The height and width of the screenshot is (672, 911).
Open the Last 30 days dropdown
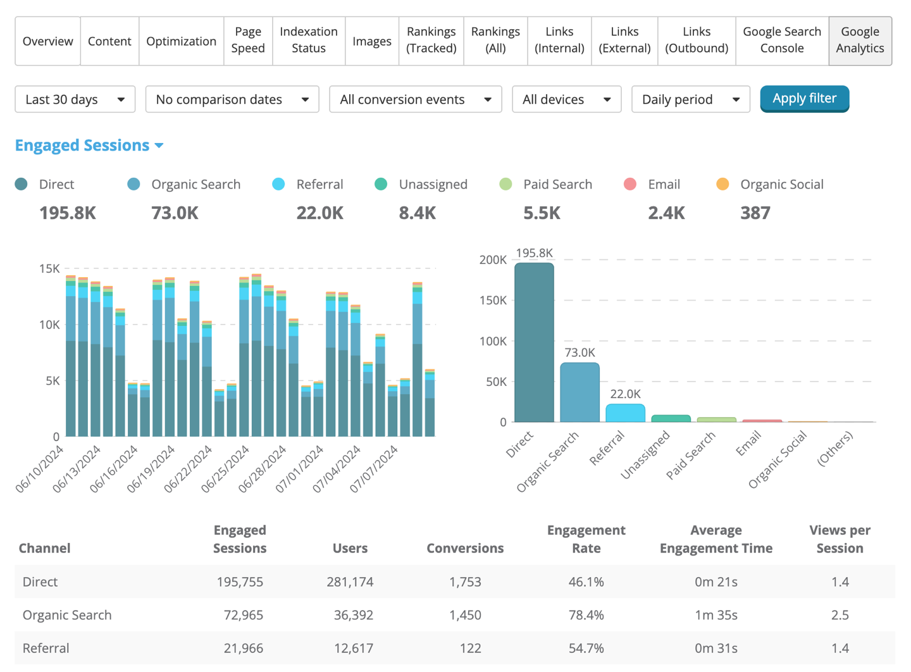click(x=75, y=99)
